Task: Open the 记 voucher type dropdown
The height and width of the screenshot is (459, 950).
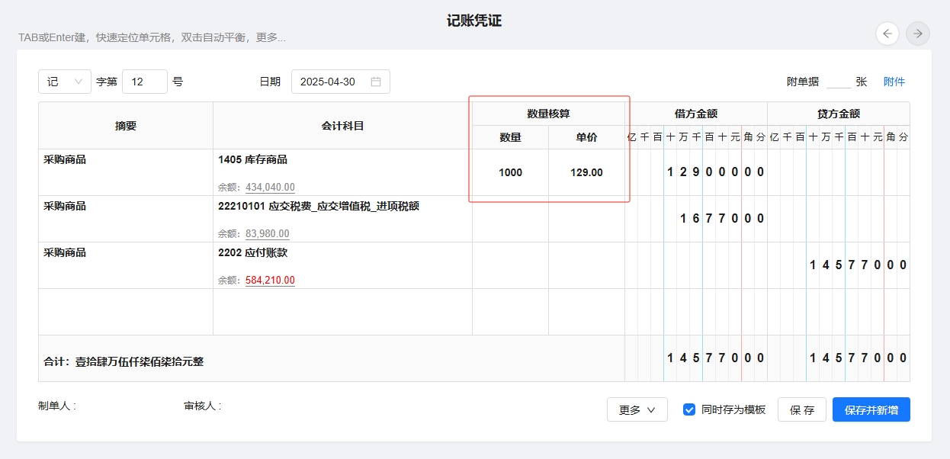Action: (x=64, y=82)
